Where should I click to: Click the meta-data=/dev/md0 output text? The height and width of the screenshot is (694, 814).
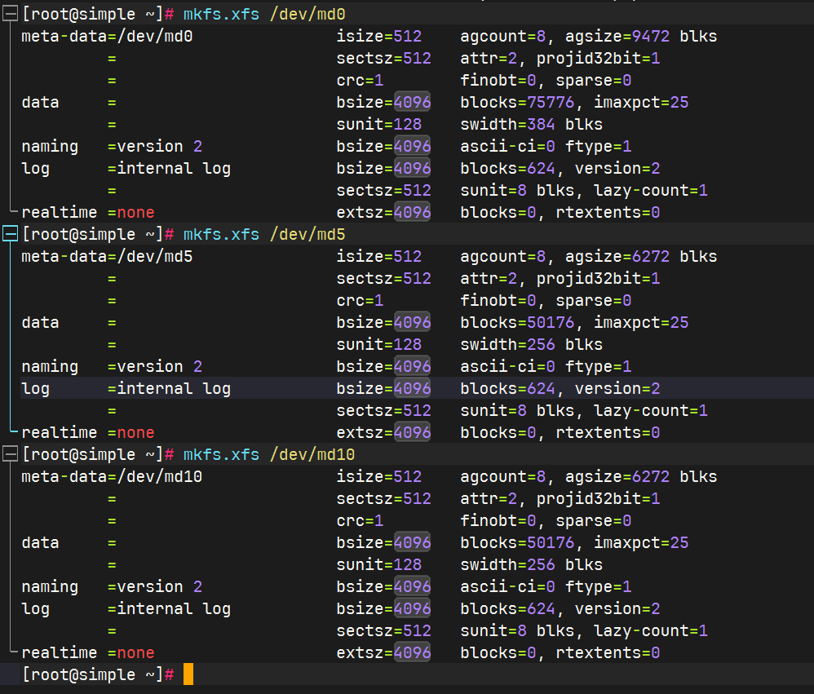[x=107, y=36]
